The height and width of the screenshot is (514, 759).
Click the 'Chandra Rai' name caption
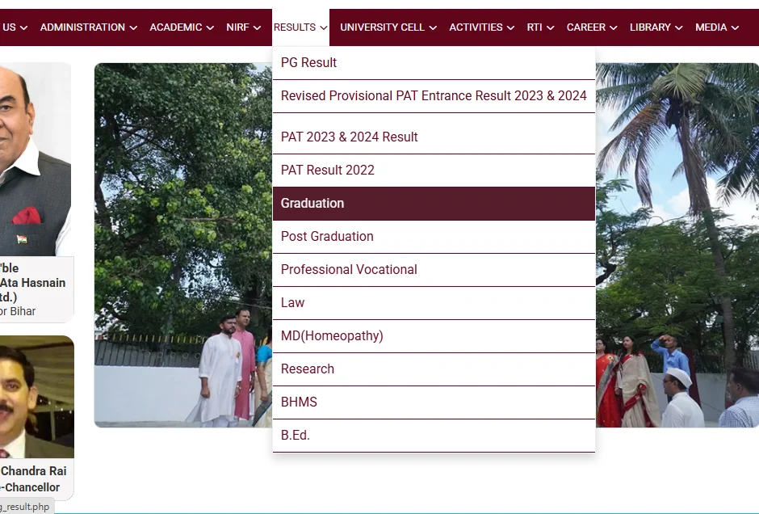tap(33, 471)
